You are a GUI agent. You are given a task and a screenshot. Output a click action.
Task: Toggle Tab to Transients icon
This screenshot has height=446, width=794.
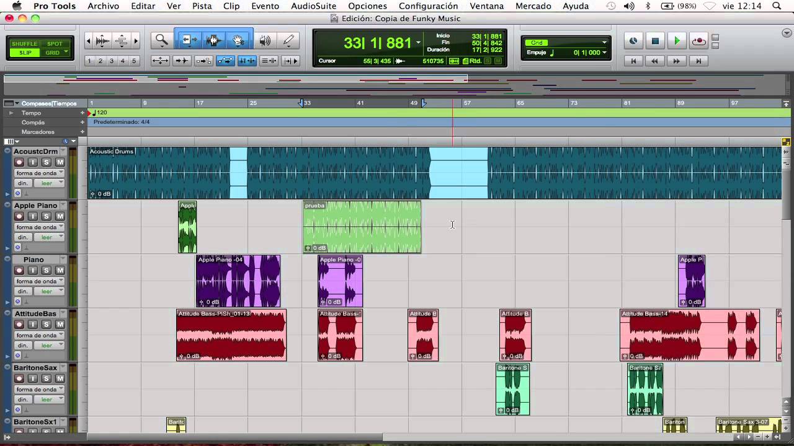coord(182,61)
